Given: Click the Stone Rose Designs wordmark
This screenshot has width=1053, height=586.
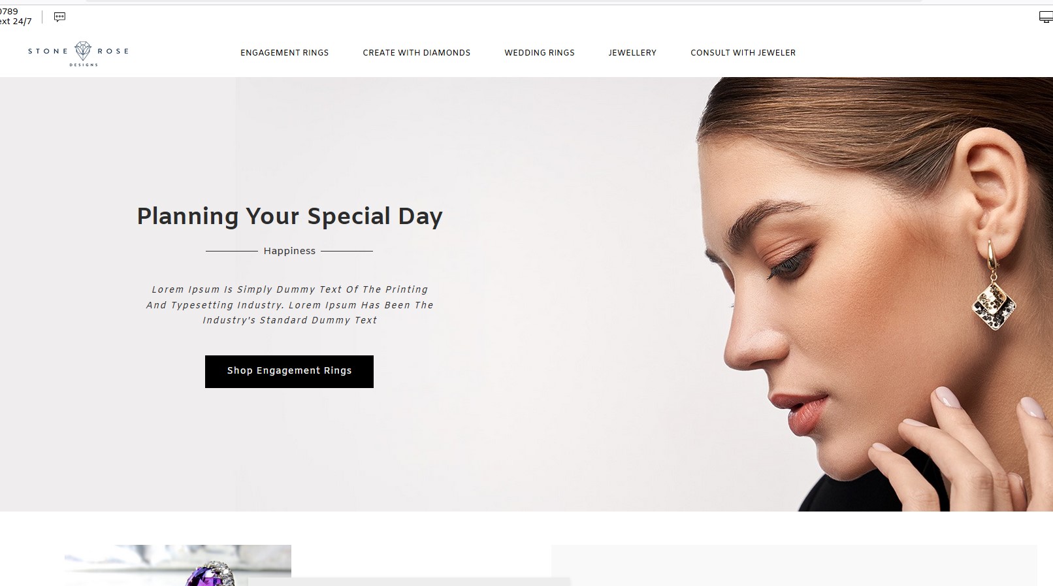Looking at the screenshot, I should point(78,53).
